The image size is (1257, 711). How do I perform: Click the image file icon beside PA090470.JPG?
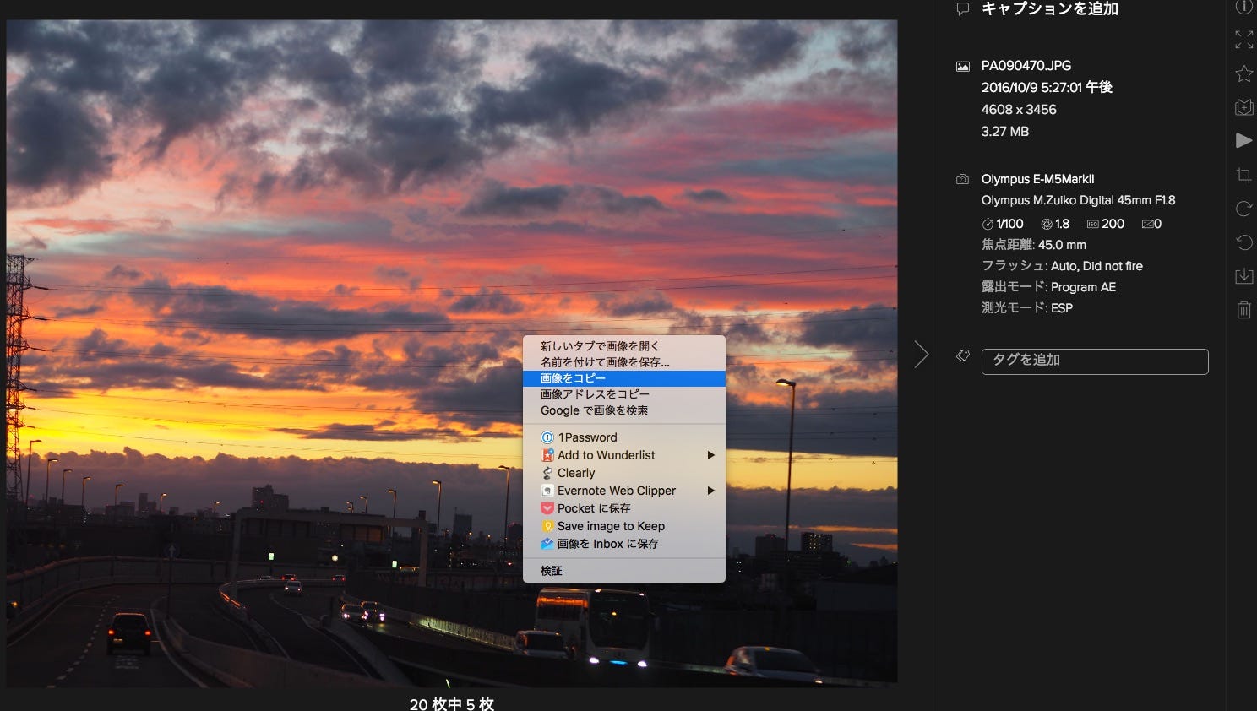[962, 66]
